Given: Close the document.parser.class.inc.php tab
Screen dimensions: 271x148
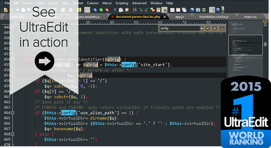Looking at the screenshot, I should coord(164,16).
